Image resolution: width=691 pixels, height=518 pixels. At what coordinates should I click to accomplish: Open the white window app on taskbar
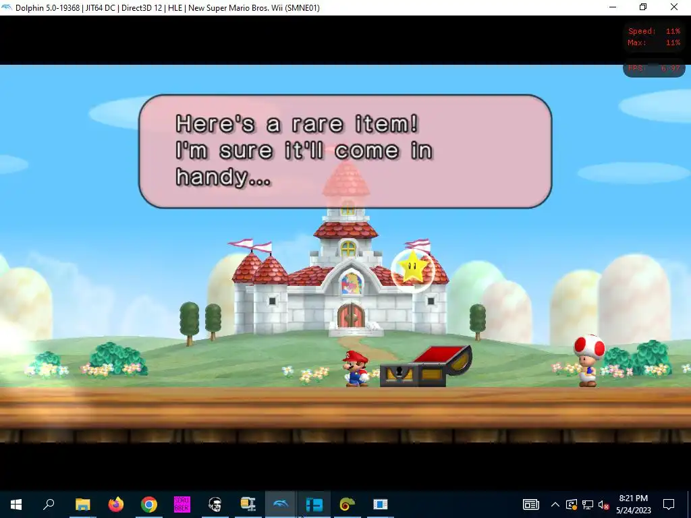pos(381,505)
